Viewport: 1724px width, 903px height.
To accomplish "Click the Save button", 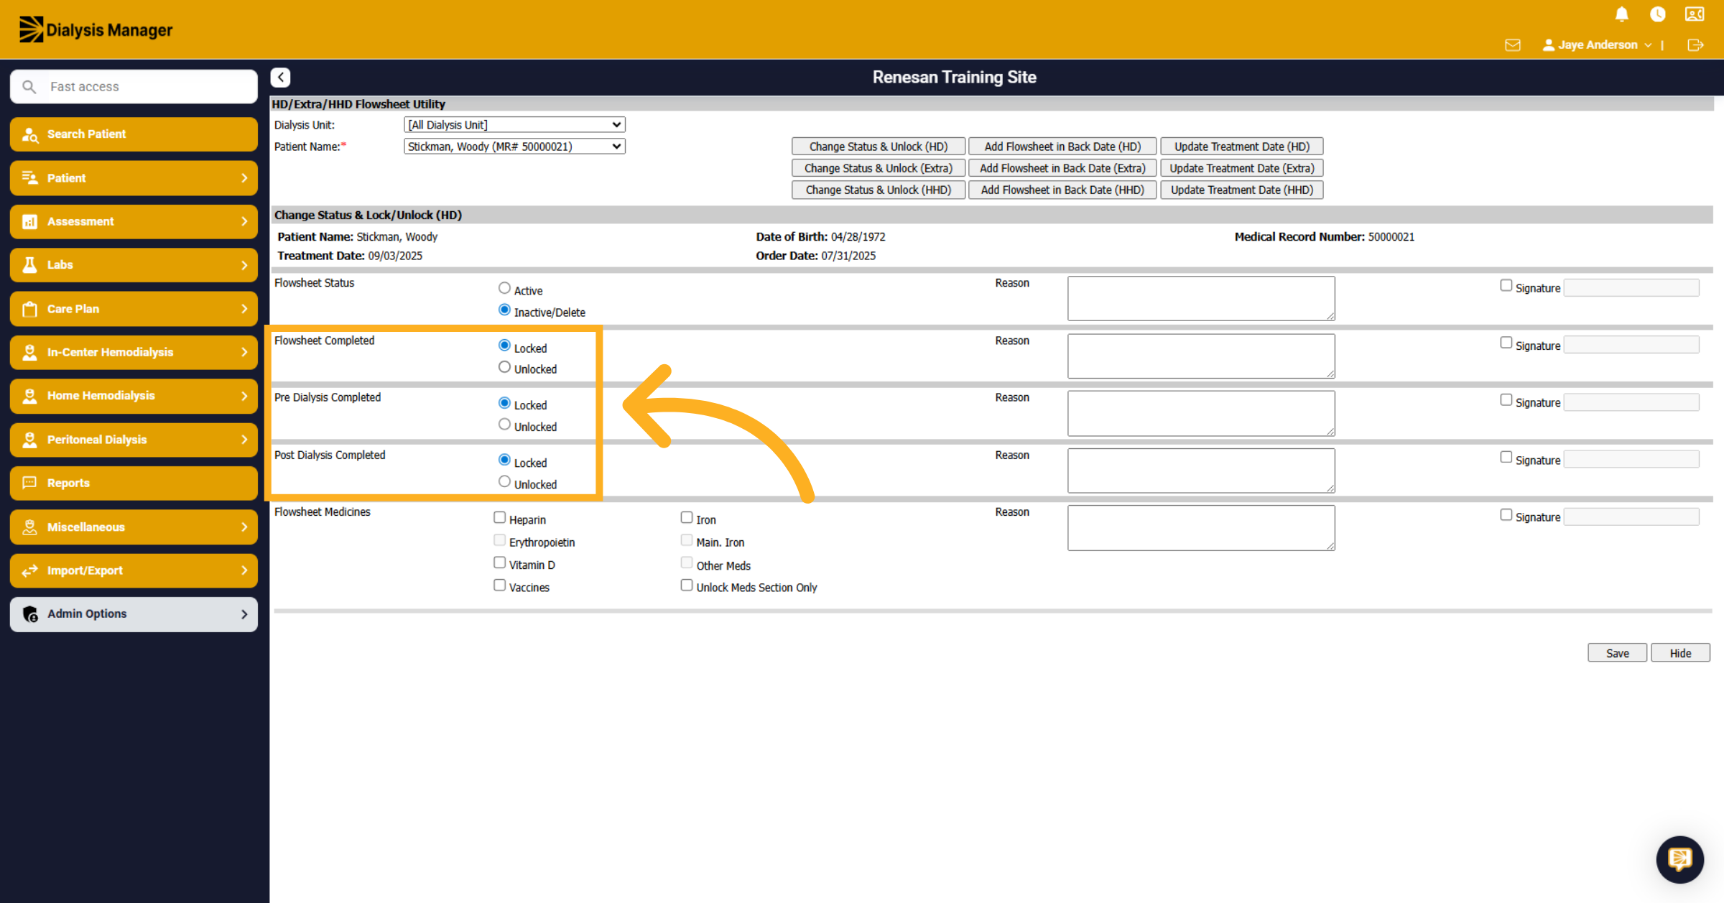I will 1617,653.
